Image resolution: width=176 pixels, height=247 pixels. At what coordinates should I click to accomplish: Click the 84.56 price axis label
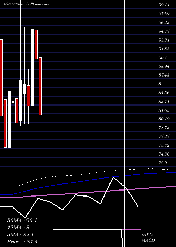(x=164, y=93)
